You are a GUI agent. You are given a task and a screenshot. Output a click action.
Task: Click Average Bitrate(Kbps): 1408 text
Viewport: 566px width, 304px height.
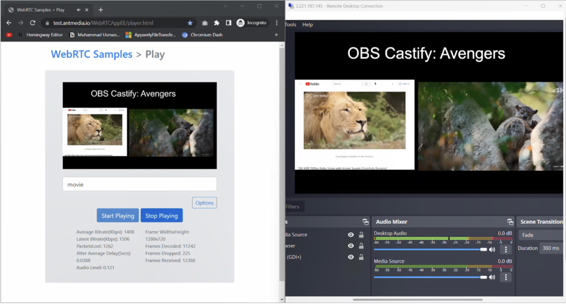pos(105,232)
